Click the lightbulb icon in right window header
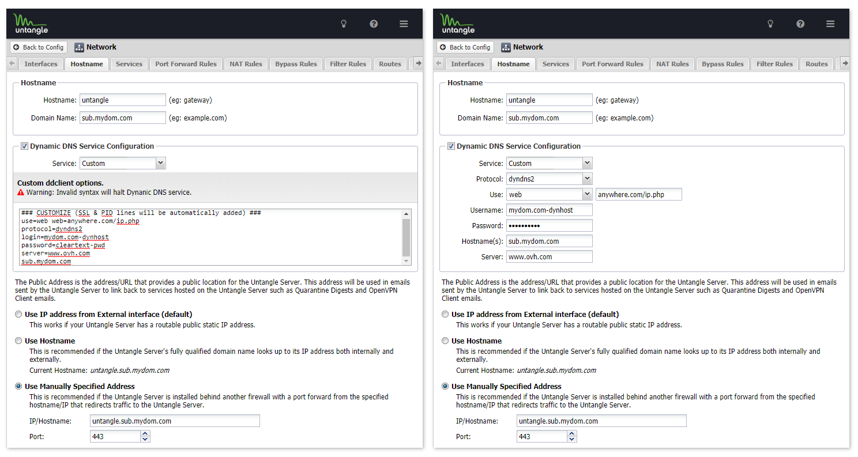This screenshot has width=858, height=457. [770, 24]
